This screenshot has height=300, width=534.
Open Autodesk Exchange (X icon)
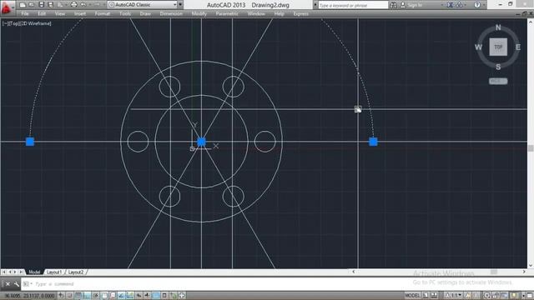(x=450, y=5)
